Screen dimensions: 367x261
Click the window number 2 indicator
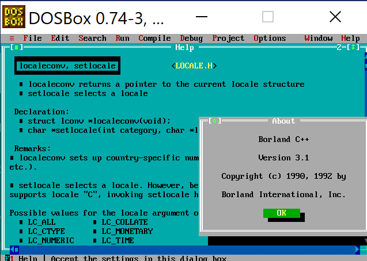pyautogui.click(x=339, y=47)
